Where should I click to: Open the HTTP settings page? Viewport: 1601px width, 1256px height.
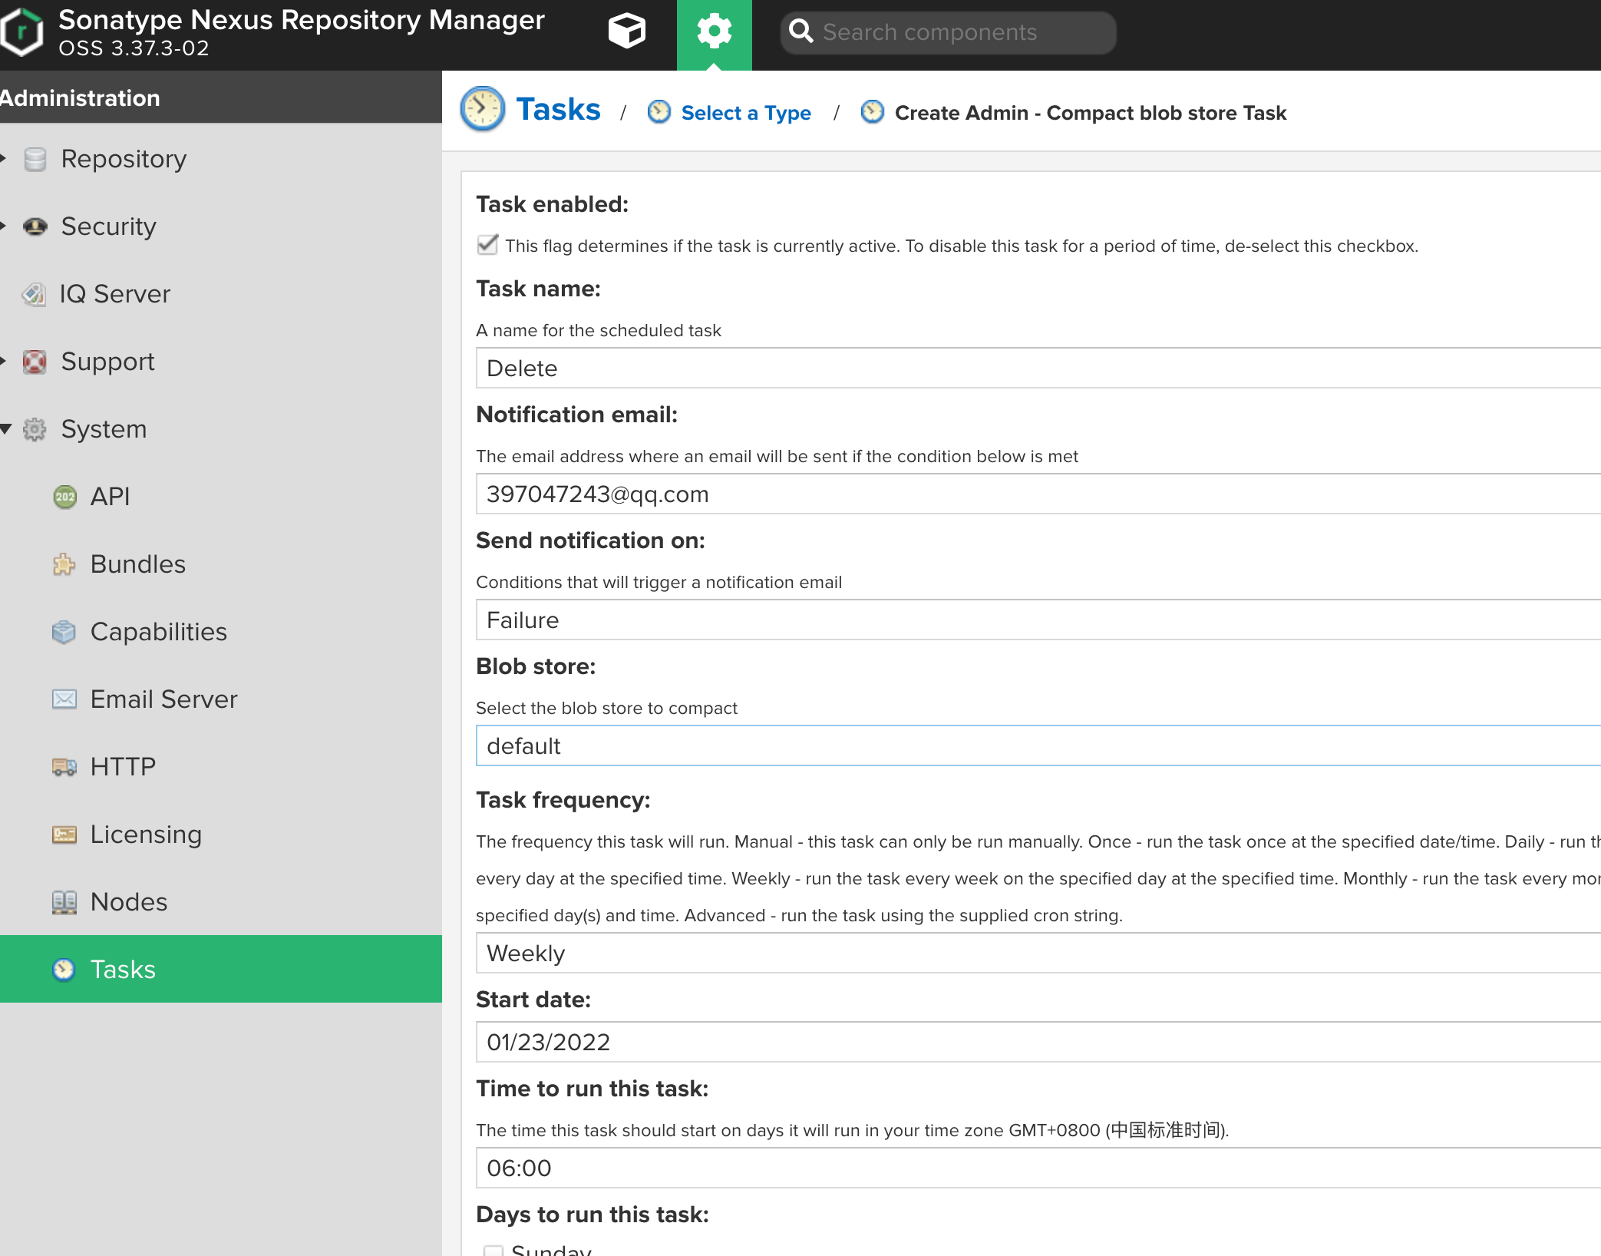coord(123,767)
